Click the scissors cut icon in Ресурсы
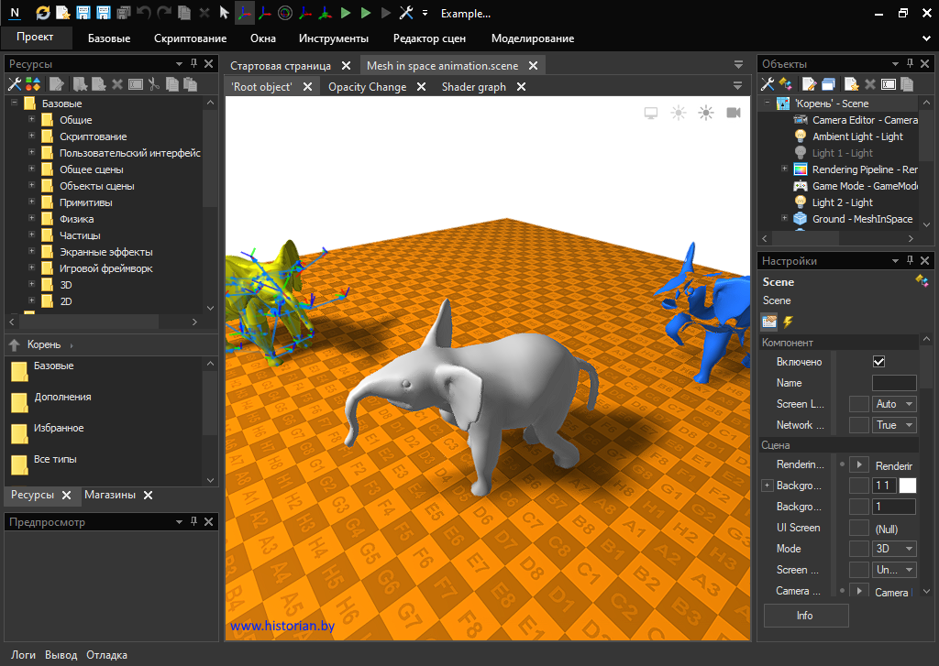 click(x=154, y=83)
